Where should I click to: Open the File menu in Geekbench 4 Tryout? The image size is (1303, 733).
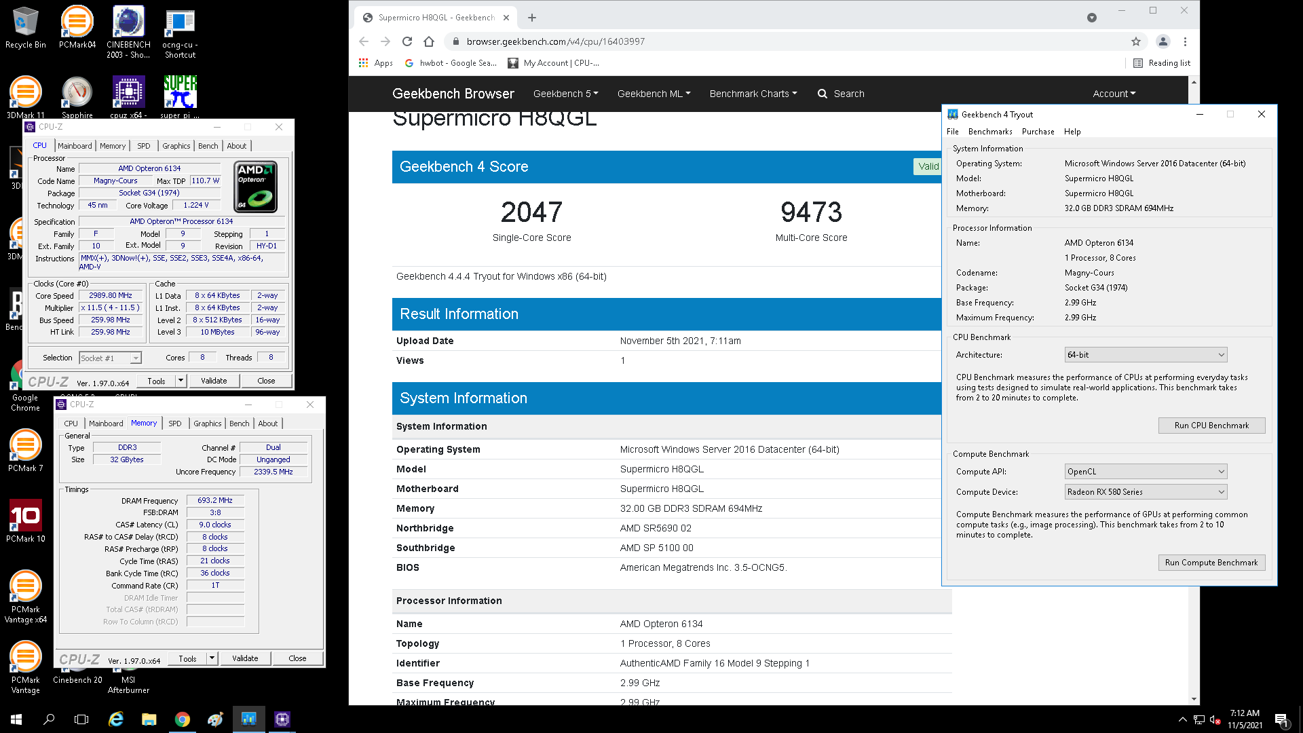point(953,132)
